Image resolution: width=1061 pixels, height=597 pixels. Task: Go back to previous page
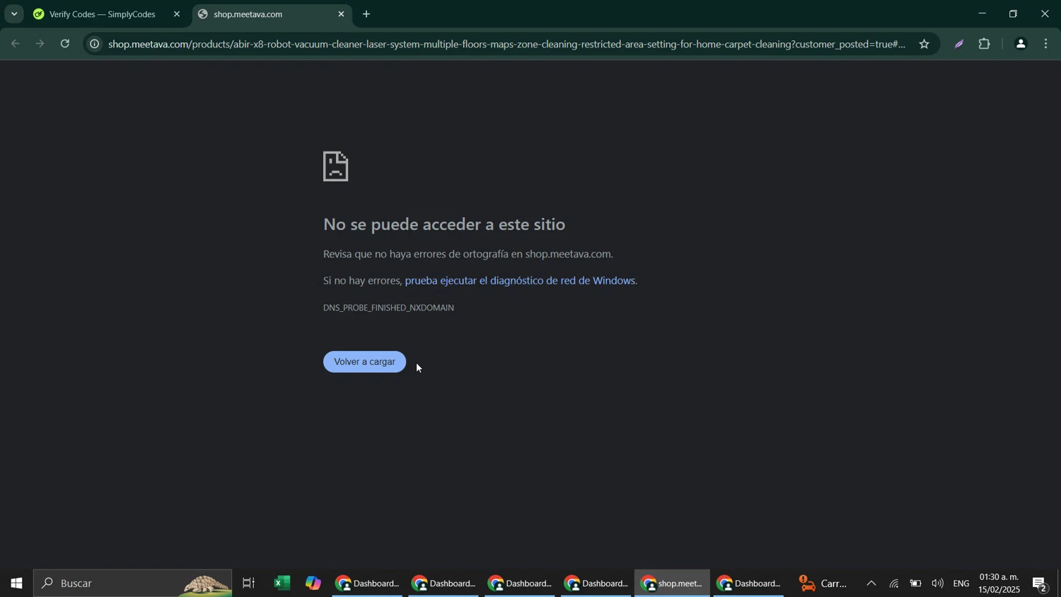[x=16, y=44]
